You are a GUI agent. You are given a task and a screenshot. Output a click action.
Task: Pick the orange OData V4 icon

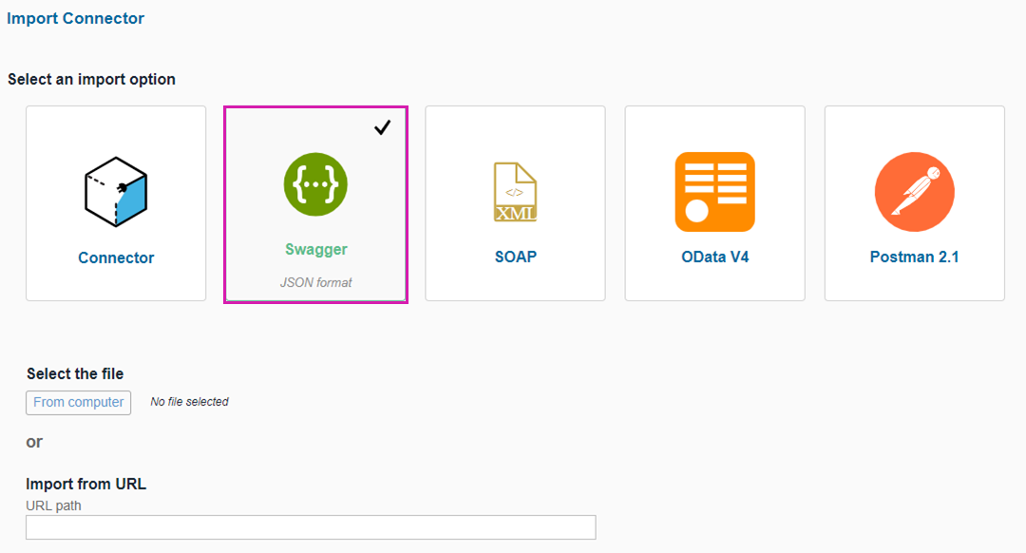(x=714, y=192)
